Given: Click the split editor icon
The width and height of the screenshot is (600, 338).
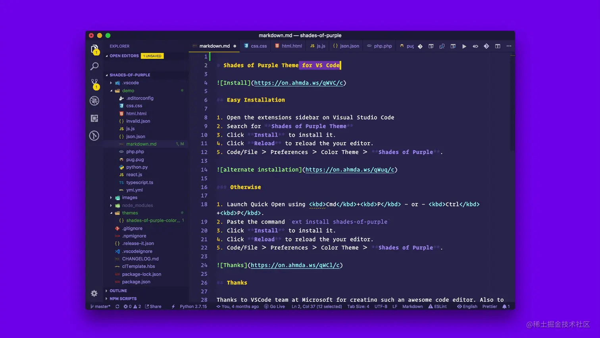Looking at the screenshot, I should pyautogui.click(x=497, y=46).
